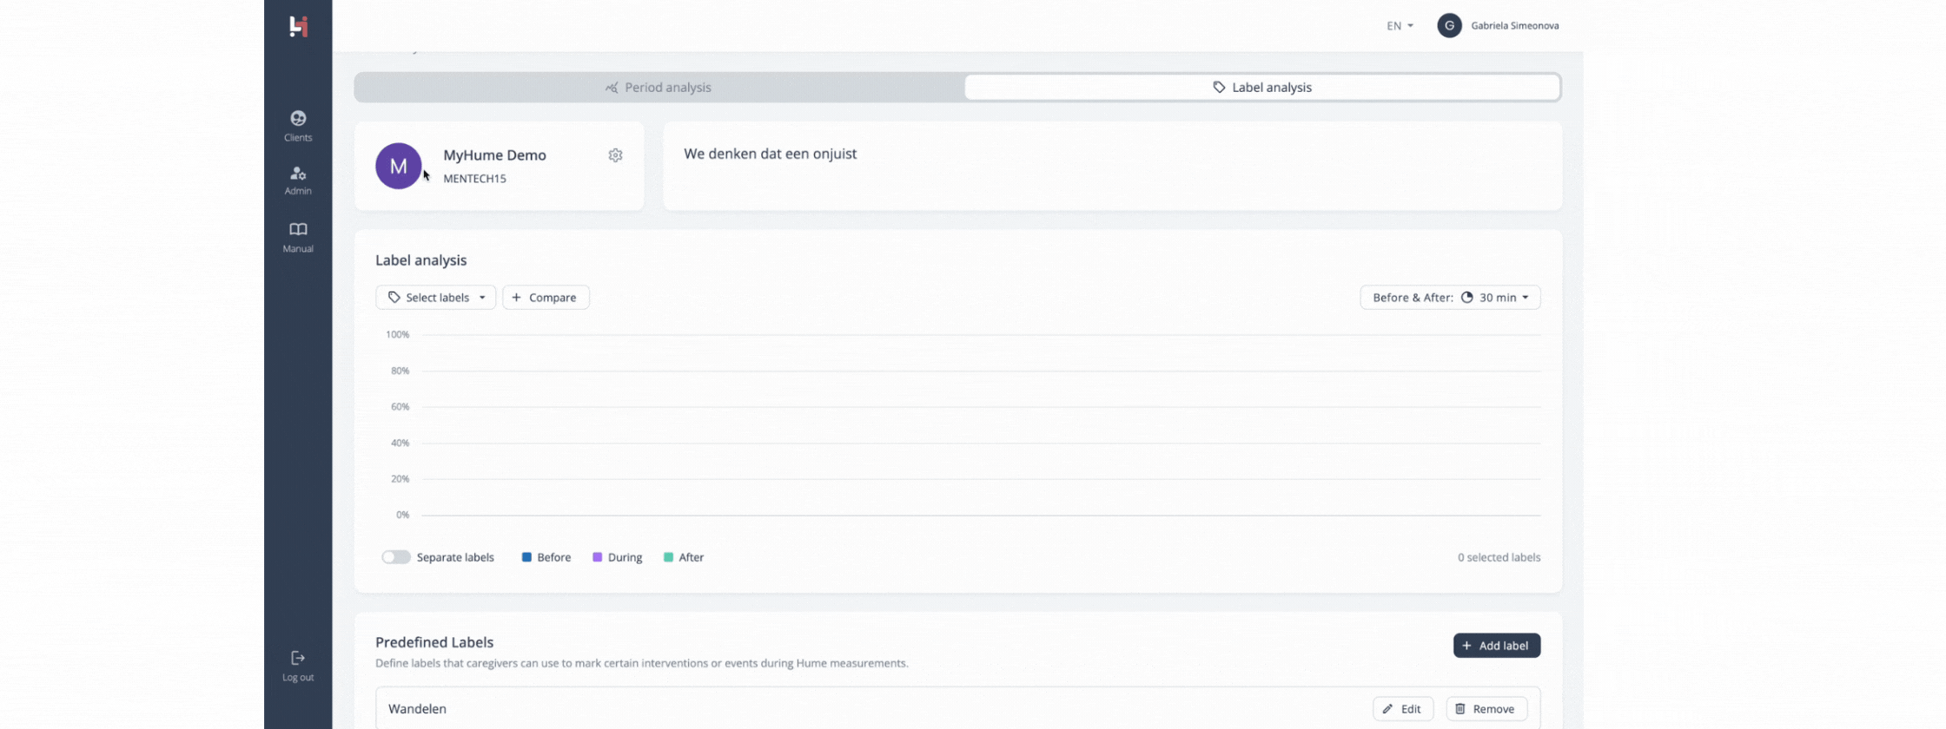The width and height of the screenshot is (1946, 729).
Task: Click the purple M client avatar
Action: pyautogui.click(x=398, y=166)
